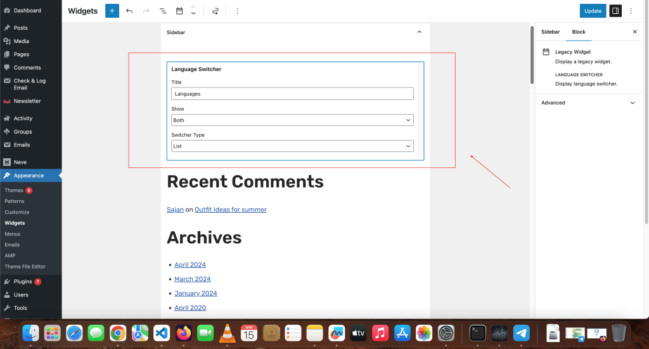
Task: Move the widget block down
Action: [x=193, y=14]
